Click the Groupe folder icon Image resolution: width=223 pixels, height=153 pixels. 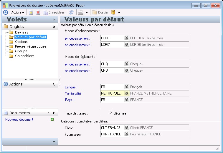coord(11,51)
